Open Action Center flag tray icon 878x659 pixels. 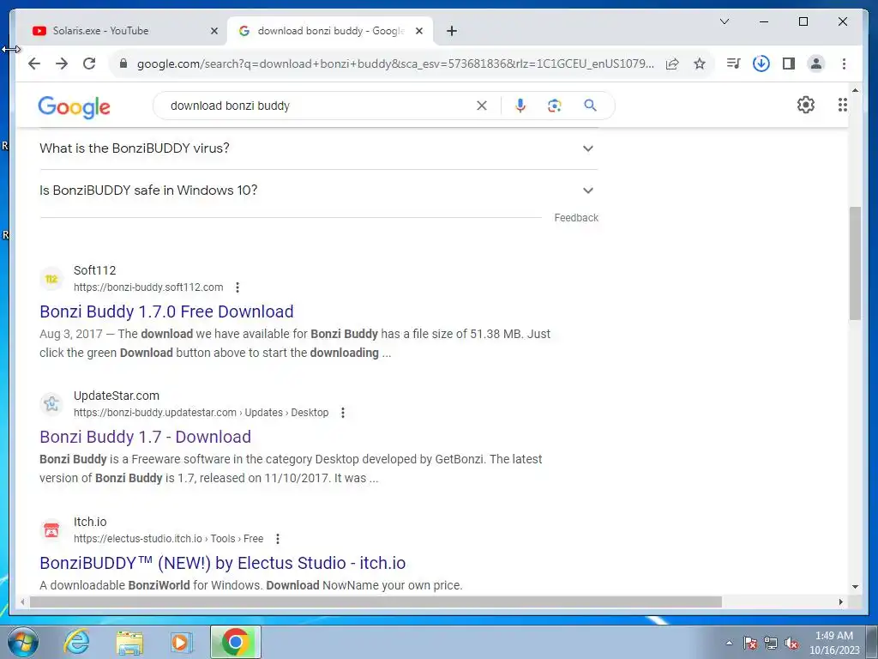point(750,643)
